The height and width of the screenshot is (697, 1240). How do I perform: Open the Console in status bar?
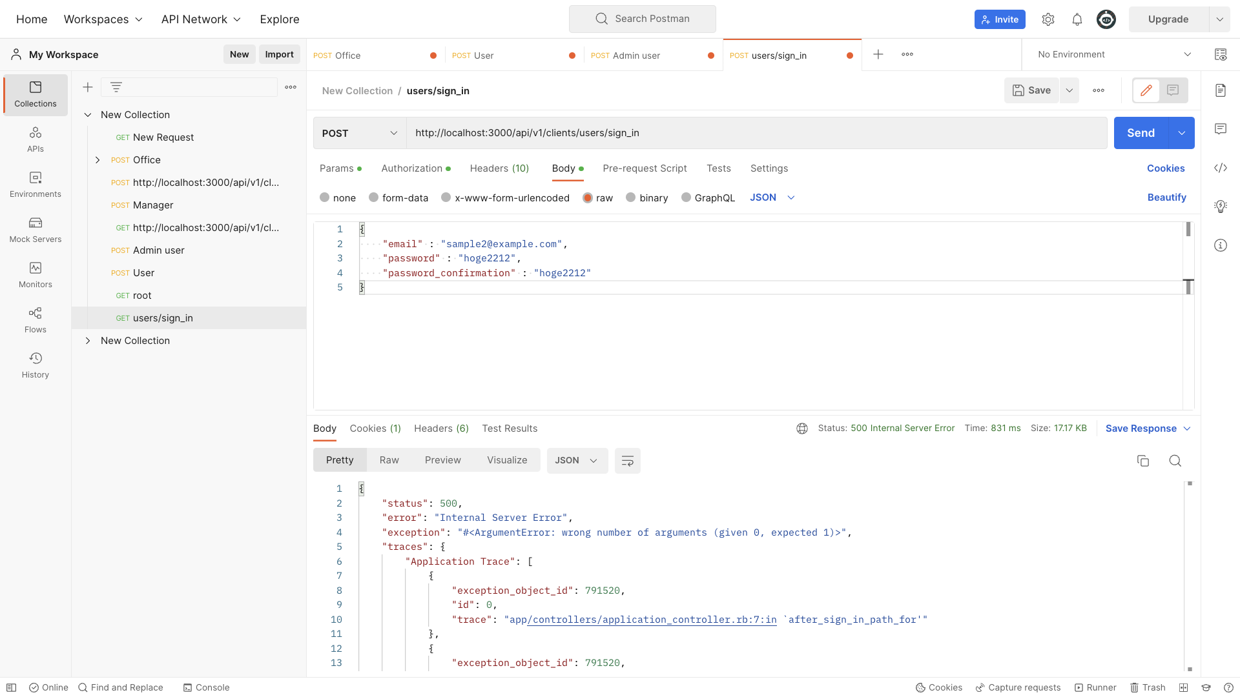(x=206, y=687)
